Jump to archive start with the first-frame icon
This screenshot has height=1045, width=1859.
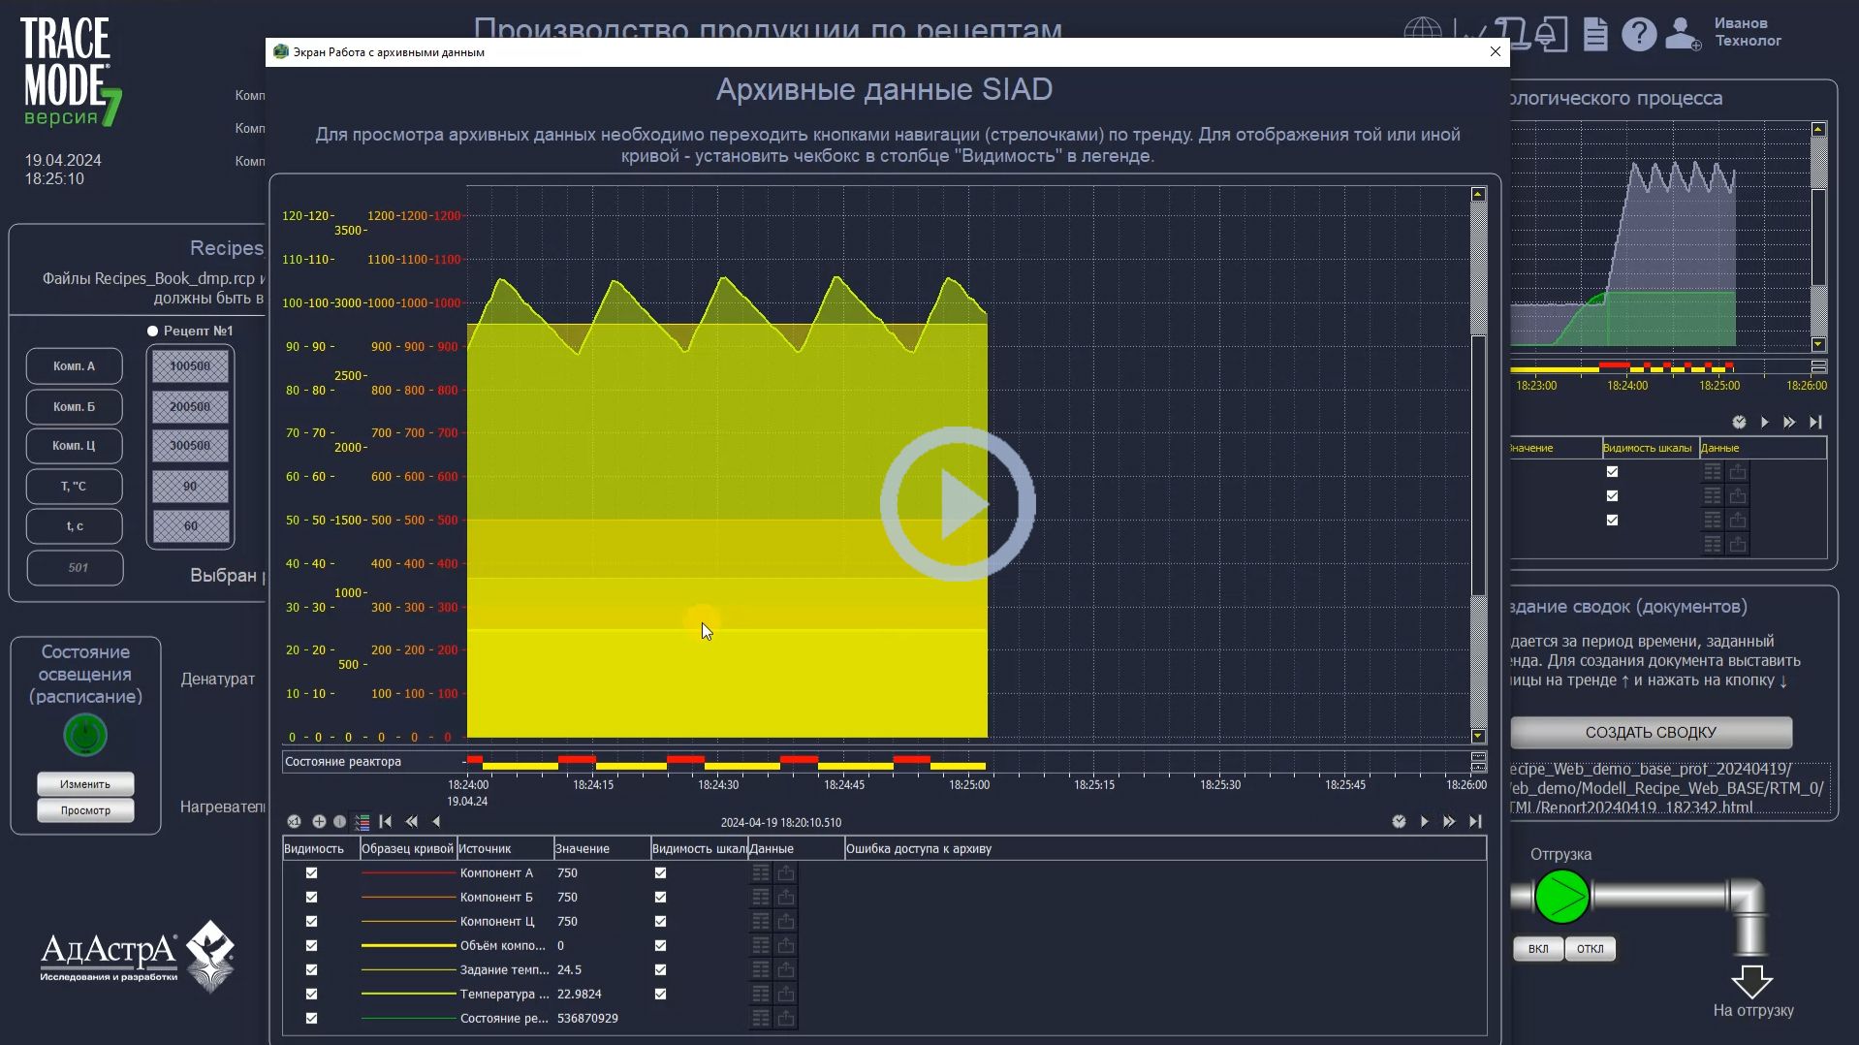[386, 821]
